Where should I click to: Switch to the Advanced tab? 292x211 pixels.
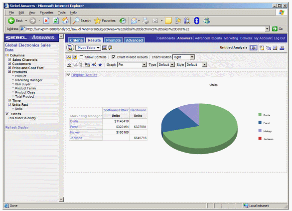coord(134,40)
